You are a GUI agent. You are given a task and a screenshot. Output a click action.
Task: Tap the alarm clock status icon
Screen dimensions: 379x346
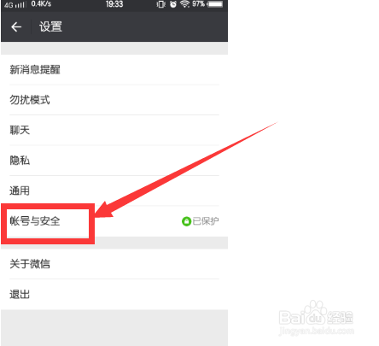point(173,4)
